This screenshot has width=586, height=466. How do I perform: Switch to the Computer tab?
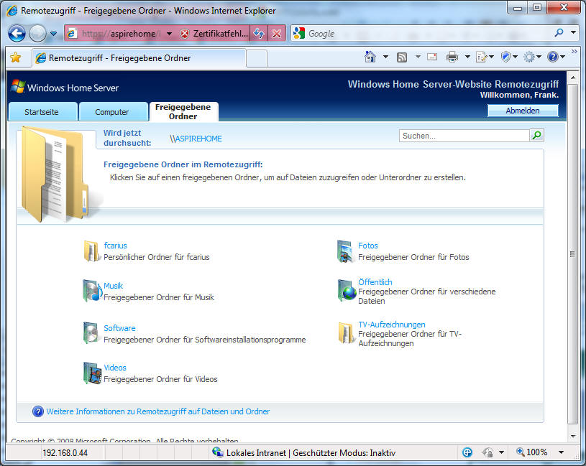pos(113,111)
